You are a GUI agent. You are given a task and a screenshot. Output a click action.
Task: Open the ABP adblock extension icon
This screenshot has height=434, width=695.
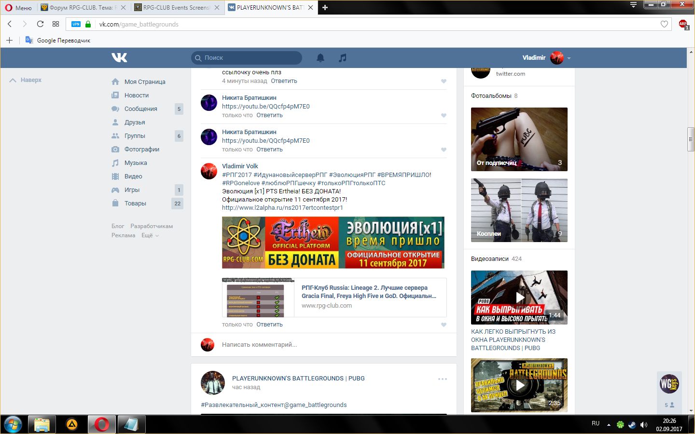tap(683, 24)
